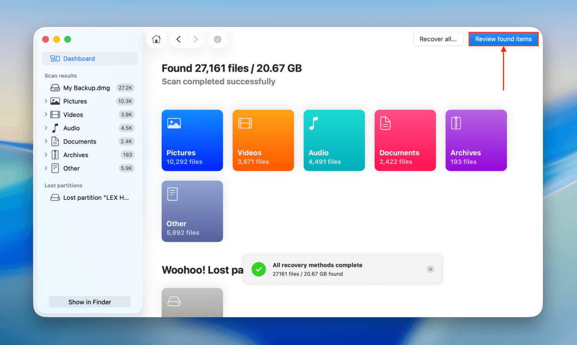Viewport: 577px width, 345px height.
Task: Click the Archives zip icon in sidebar
Action: click(x=55, y=155)
